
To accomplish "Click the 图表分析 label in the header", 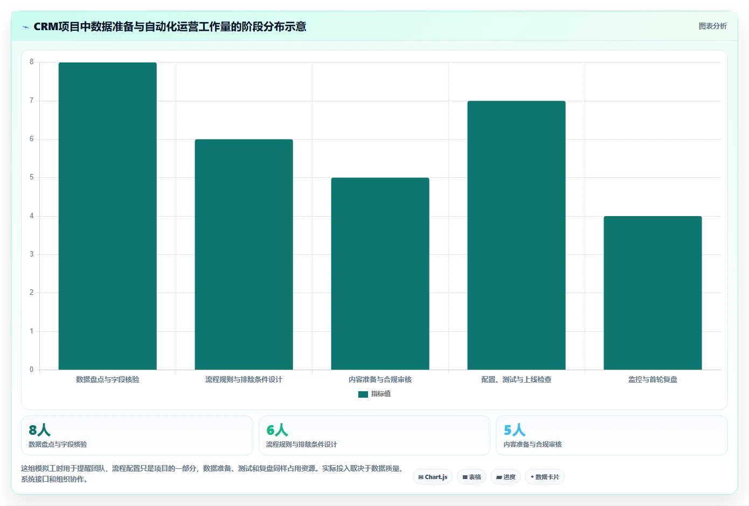I will pos(712,26).
